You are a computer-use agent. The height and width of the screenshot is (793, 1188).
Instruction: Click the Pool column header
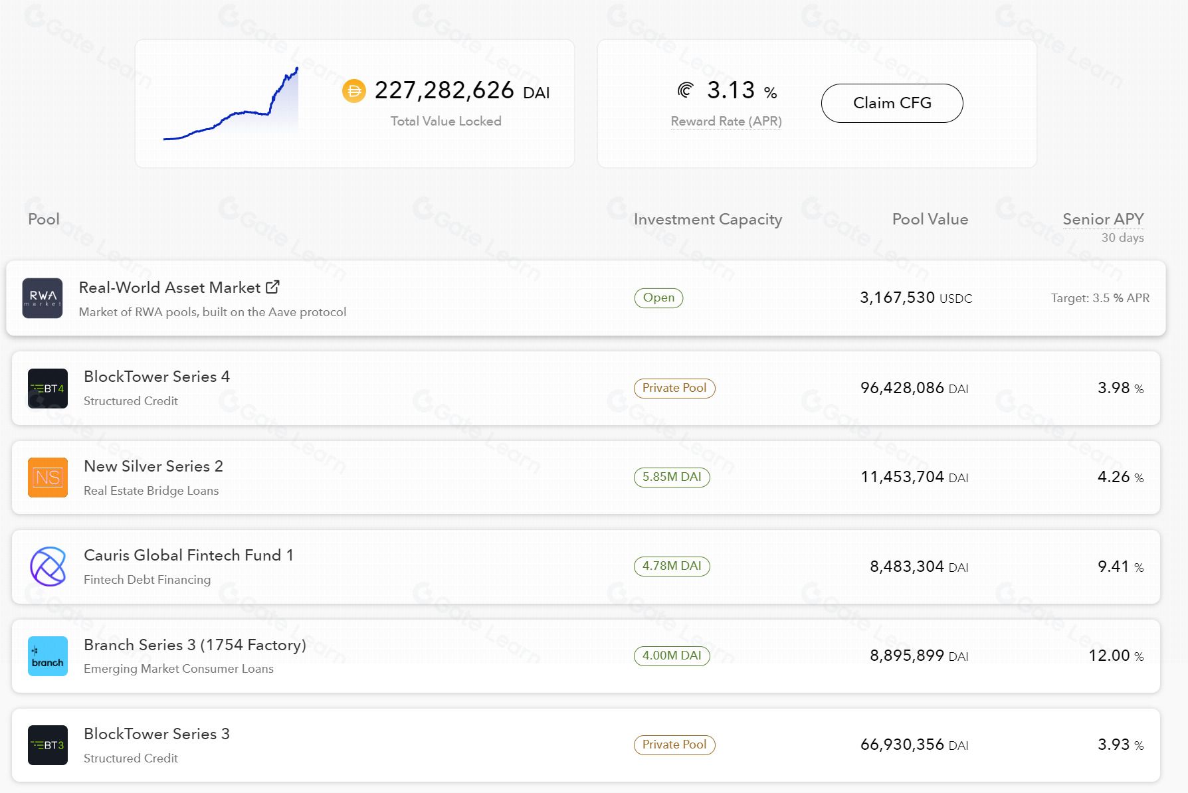tap(44, 219)
